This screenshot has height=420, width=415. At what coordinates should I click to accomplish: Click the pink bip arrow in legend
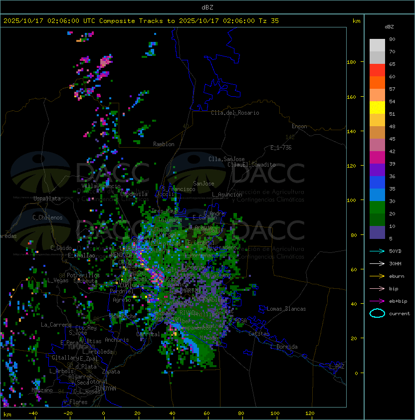(x=377, y=288)
